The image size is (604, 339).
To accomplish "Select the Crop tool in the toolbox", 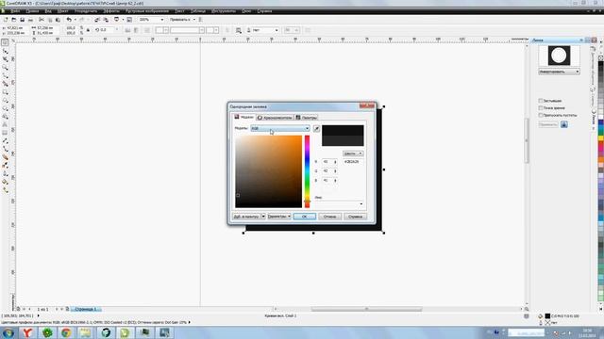I will point(5,59).
